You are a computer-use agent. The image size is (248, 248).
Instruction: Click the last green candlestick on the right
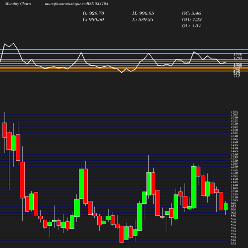226,206
